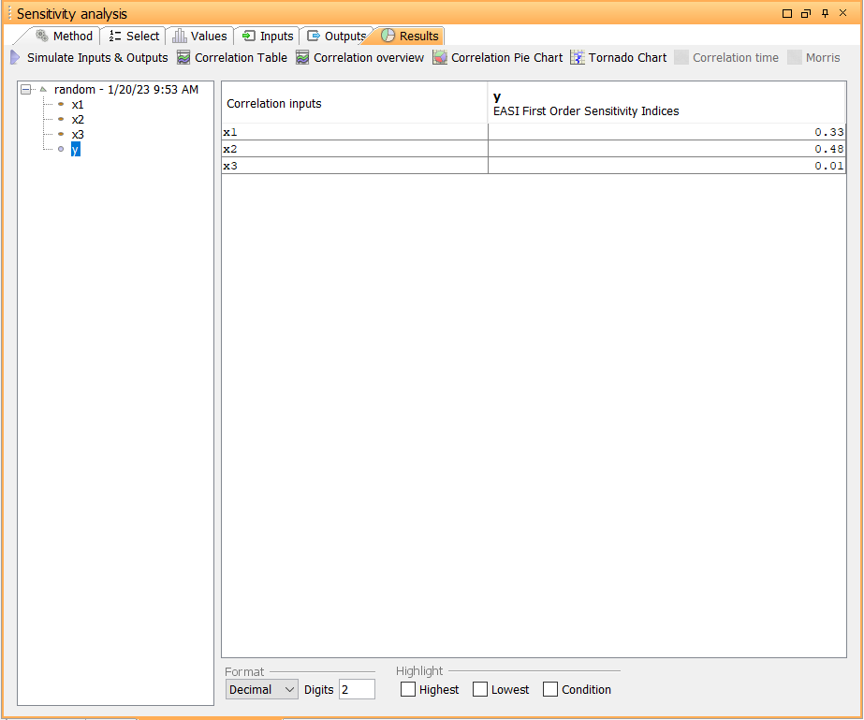Click the Digits input field
The height and width of the screenshot is (720, 864).
(357, 689)
